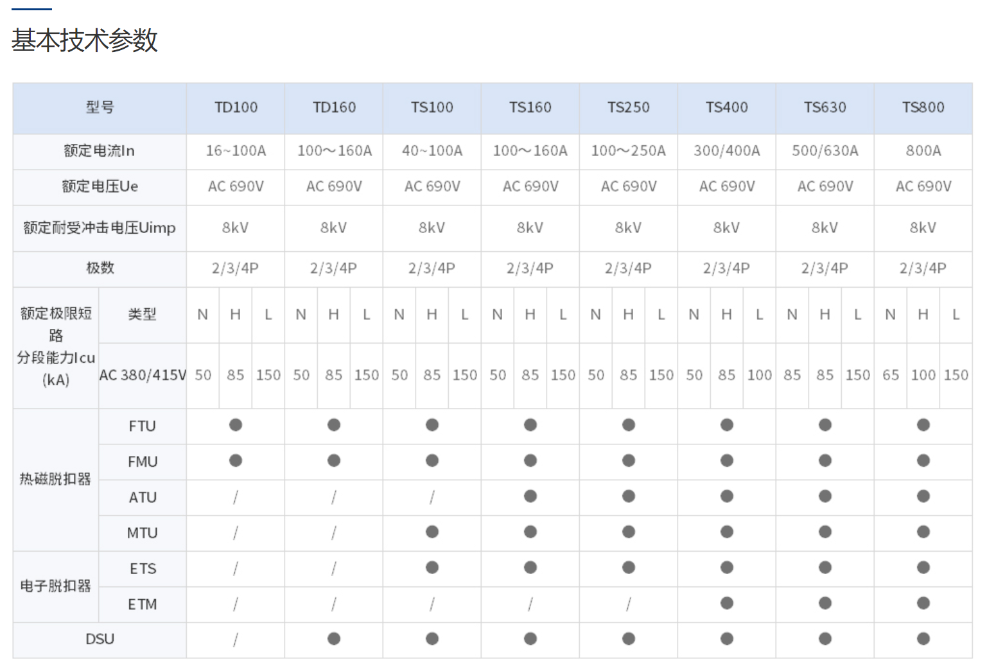
Task: Click the 65 kA breaking value
Action: pyautogui.click(x=891, y=375)
